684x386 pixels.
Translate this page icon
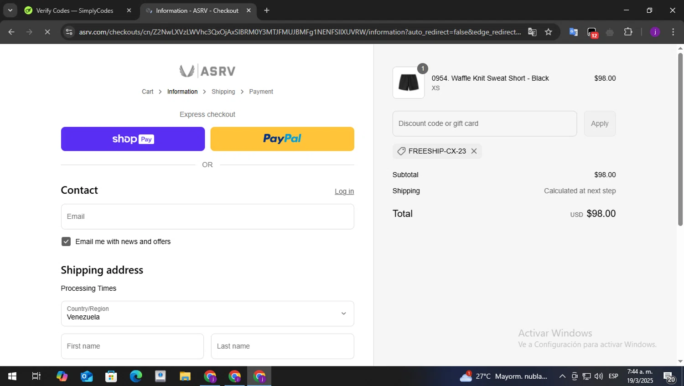[x=532, y=32]
